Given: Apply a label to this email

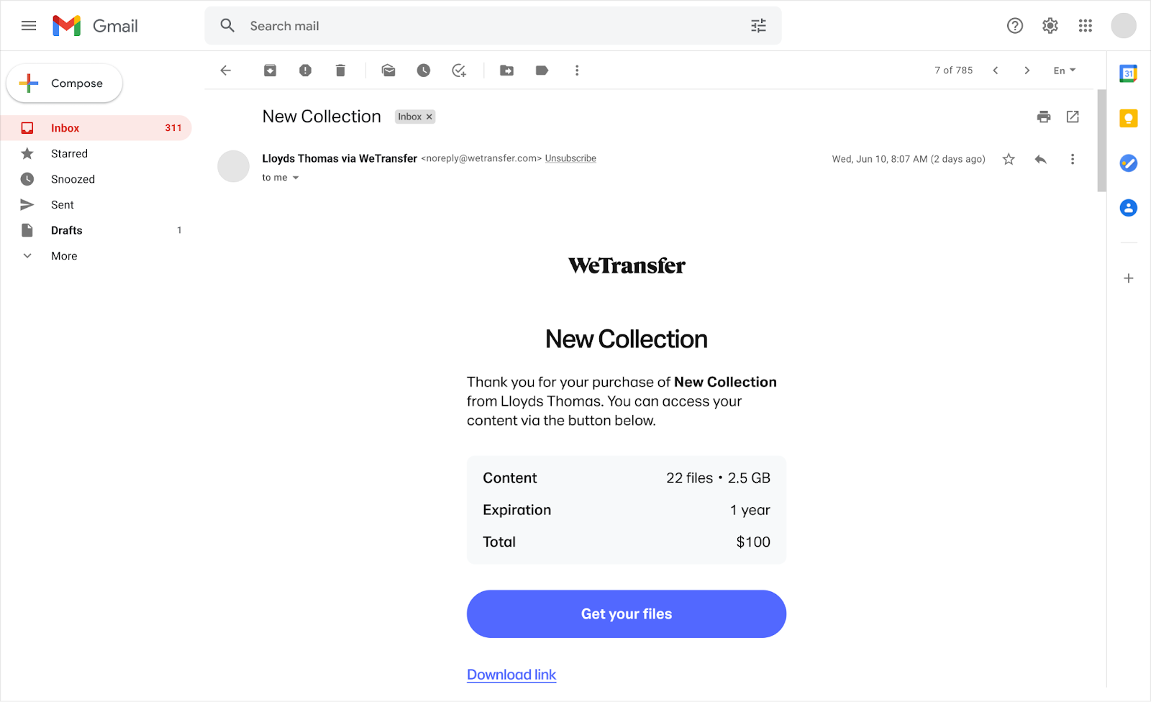Looking at the screenshot, I should (x=542, y=70).
